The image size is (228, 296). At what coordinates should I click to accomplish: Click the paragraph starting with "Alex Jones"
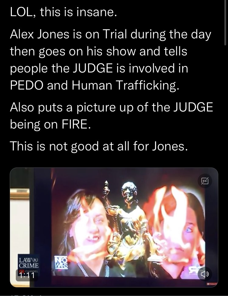(111, 59)
